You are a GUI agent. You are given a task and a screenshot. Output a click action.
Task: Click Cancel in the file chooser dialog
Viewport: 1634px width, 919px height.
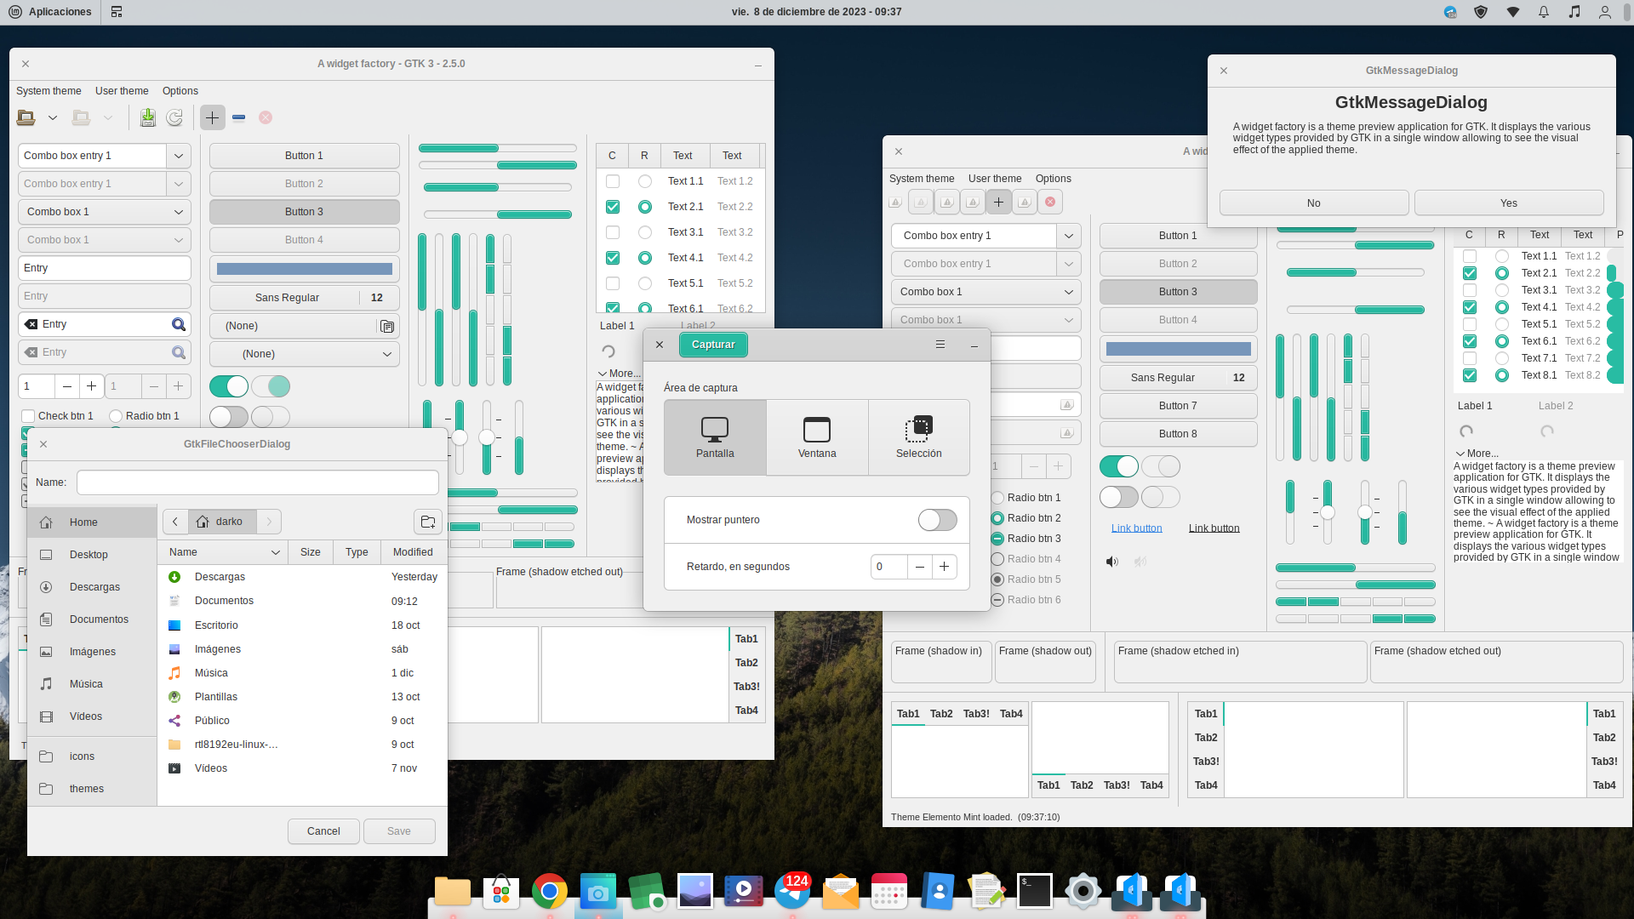[x=323, y=831]
